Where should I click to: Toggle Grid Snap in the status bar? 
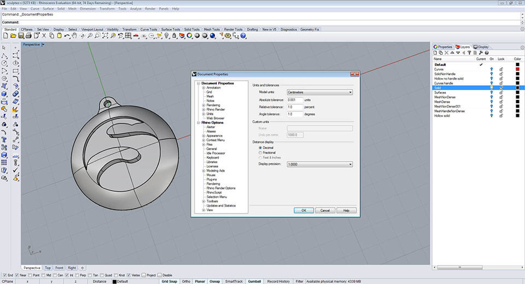pyautogui.click(x=169, y=281)
